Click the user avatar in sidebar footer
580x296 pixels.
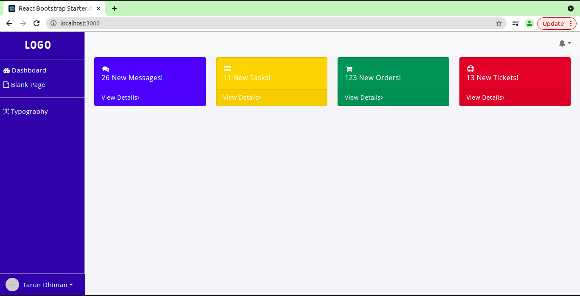pos(12,285)
